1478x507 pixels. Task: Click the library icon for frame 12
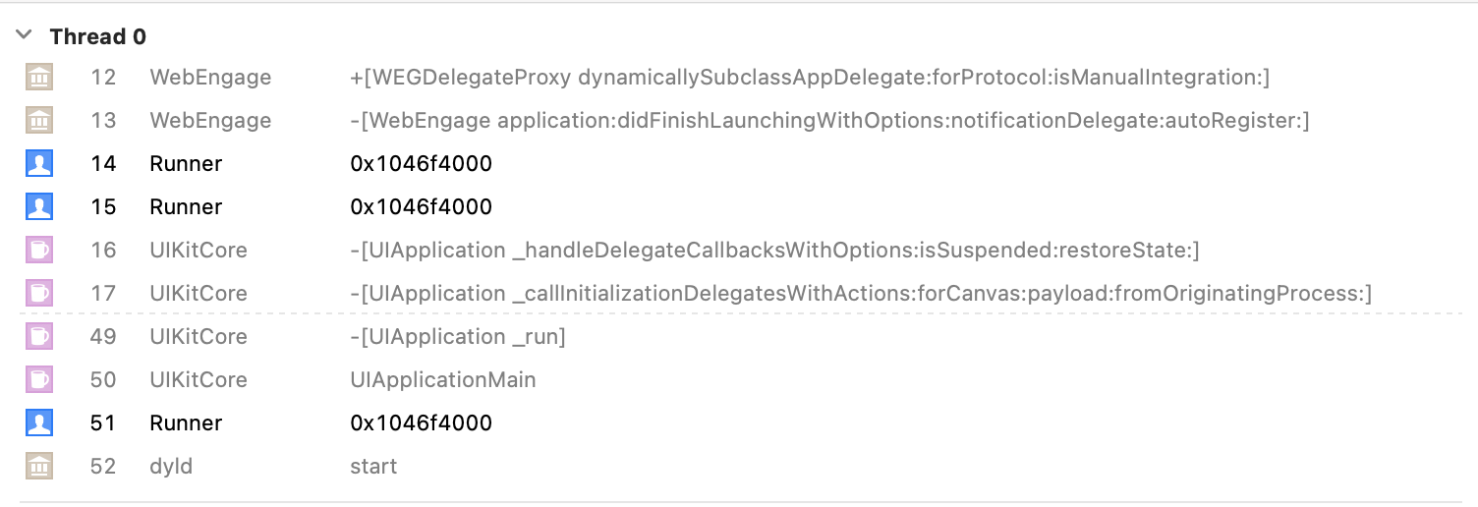[38, 77]
